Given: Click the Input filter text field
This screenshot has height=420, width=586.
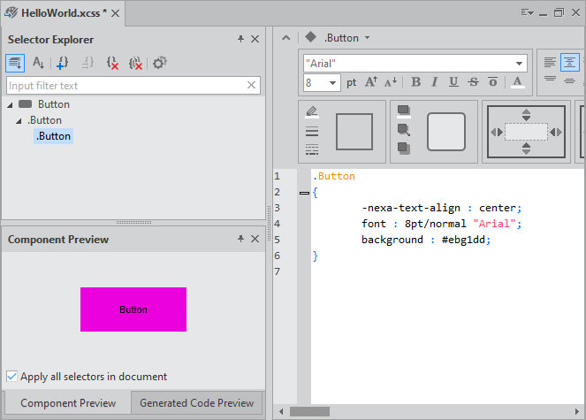Looking at the screenshot, I should click(126, 86).
